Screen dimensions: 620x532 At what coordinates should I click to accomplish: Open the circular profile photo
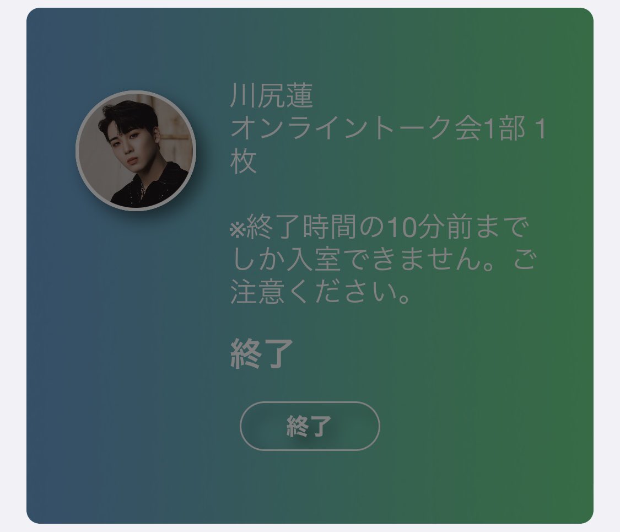(x=136, y=151)
